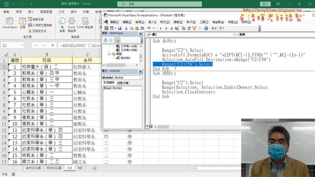Open the Excel 公式 ribbon tab
This screenshot has height=177, width=315.
(x=62, y=12)
